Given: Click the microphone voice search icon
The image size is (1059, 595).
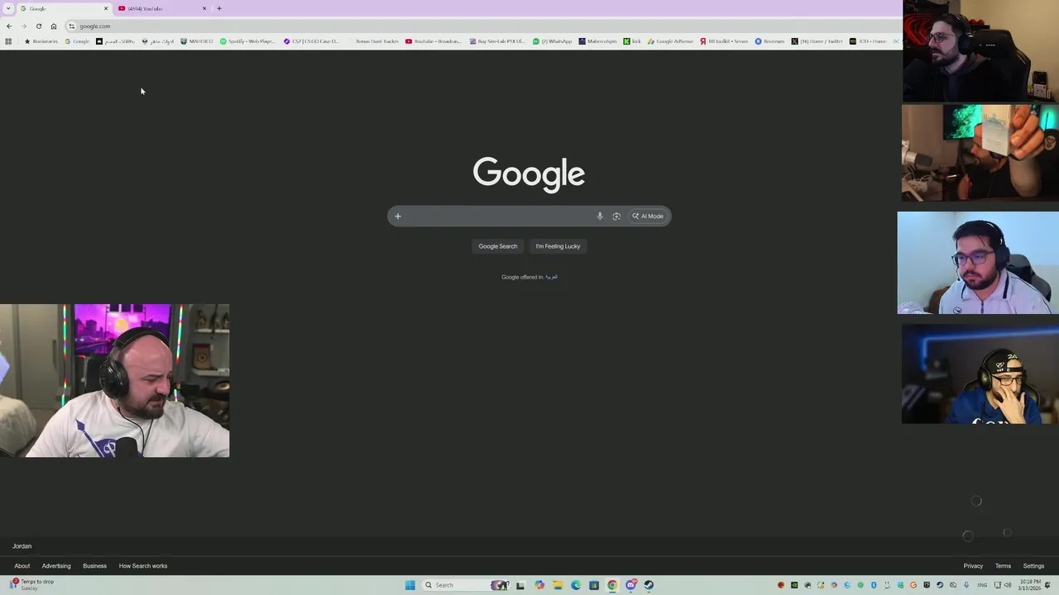Looking at the screenshot, I should click(x=600, y=217).
